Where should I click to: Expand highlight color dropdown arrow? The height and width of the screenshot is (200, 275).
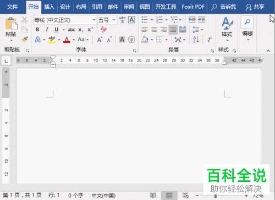[59, 40]
